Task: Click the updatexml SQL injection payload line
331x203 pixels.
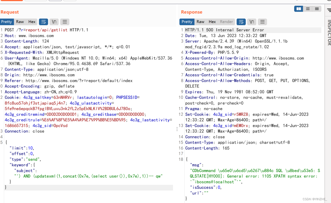Action: [88, 176]
